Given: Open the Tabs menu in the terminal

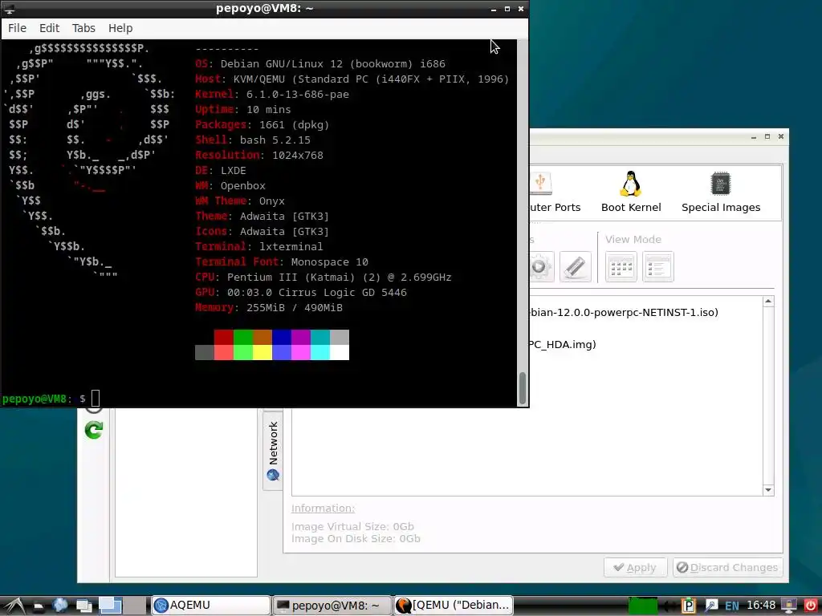Looking at the screenshot, I should 83,28.
